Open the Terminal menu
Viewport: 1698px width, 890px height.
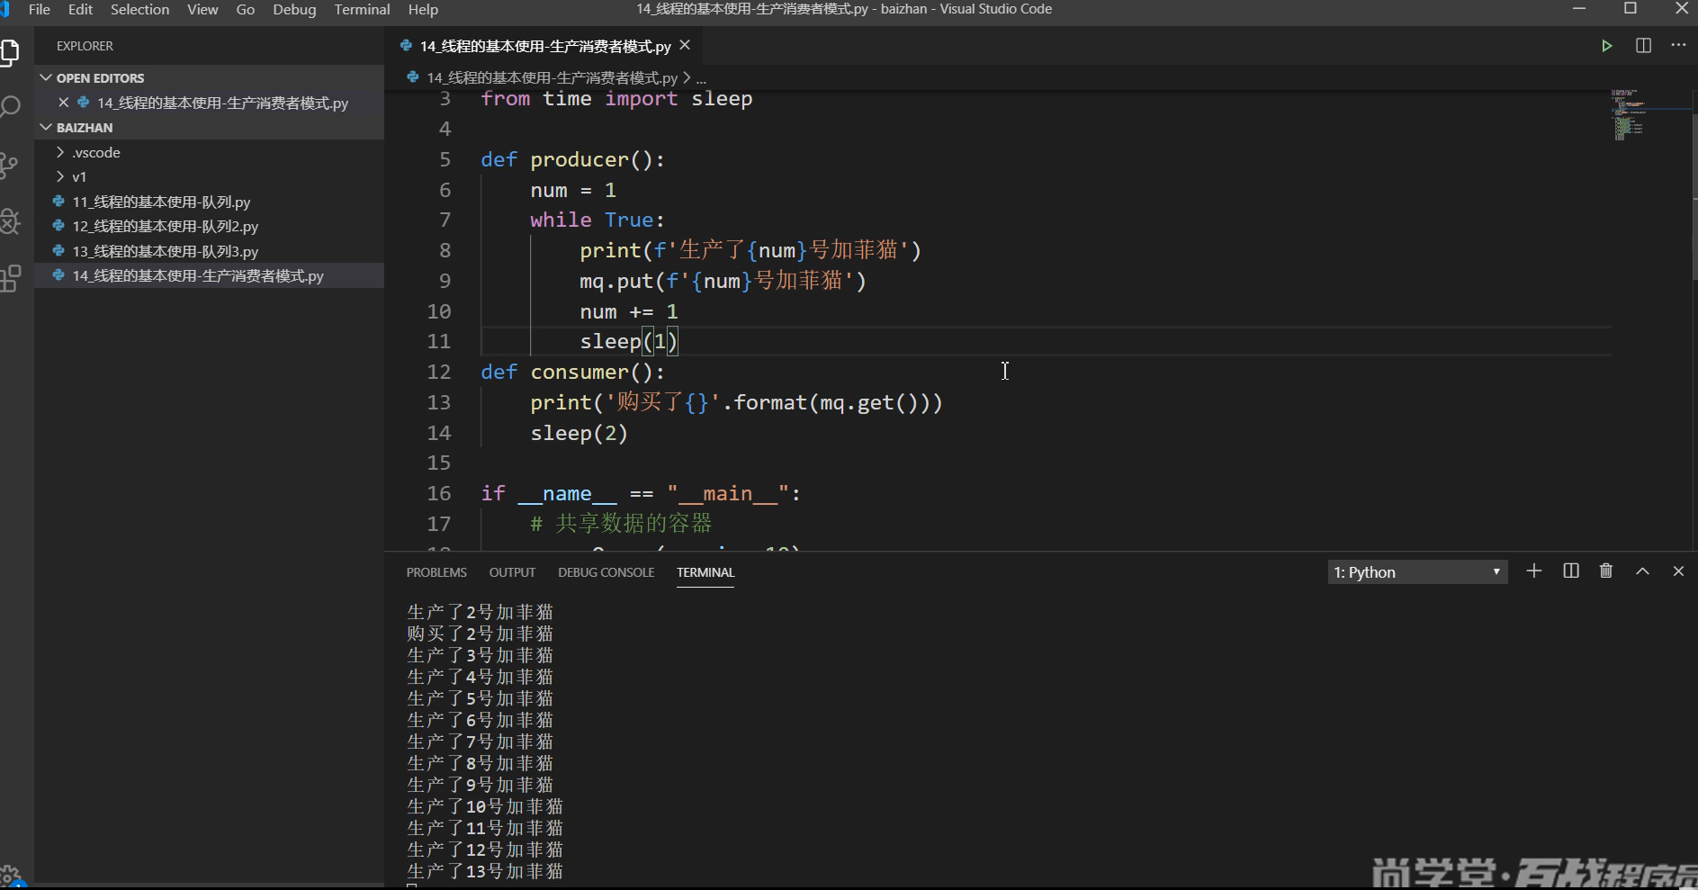pyautogui.click(x=362, y=9)
